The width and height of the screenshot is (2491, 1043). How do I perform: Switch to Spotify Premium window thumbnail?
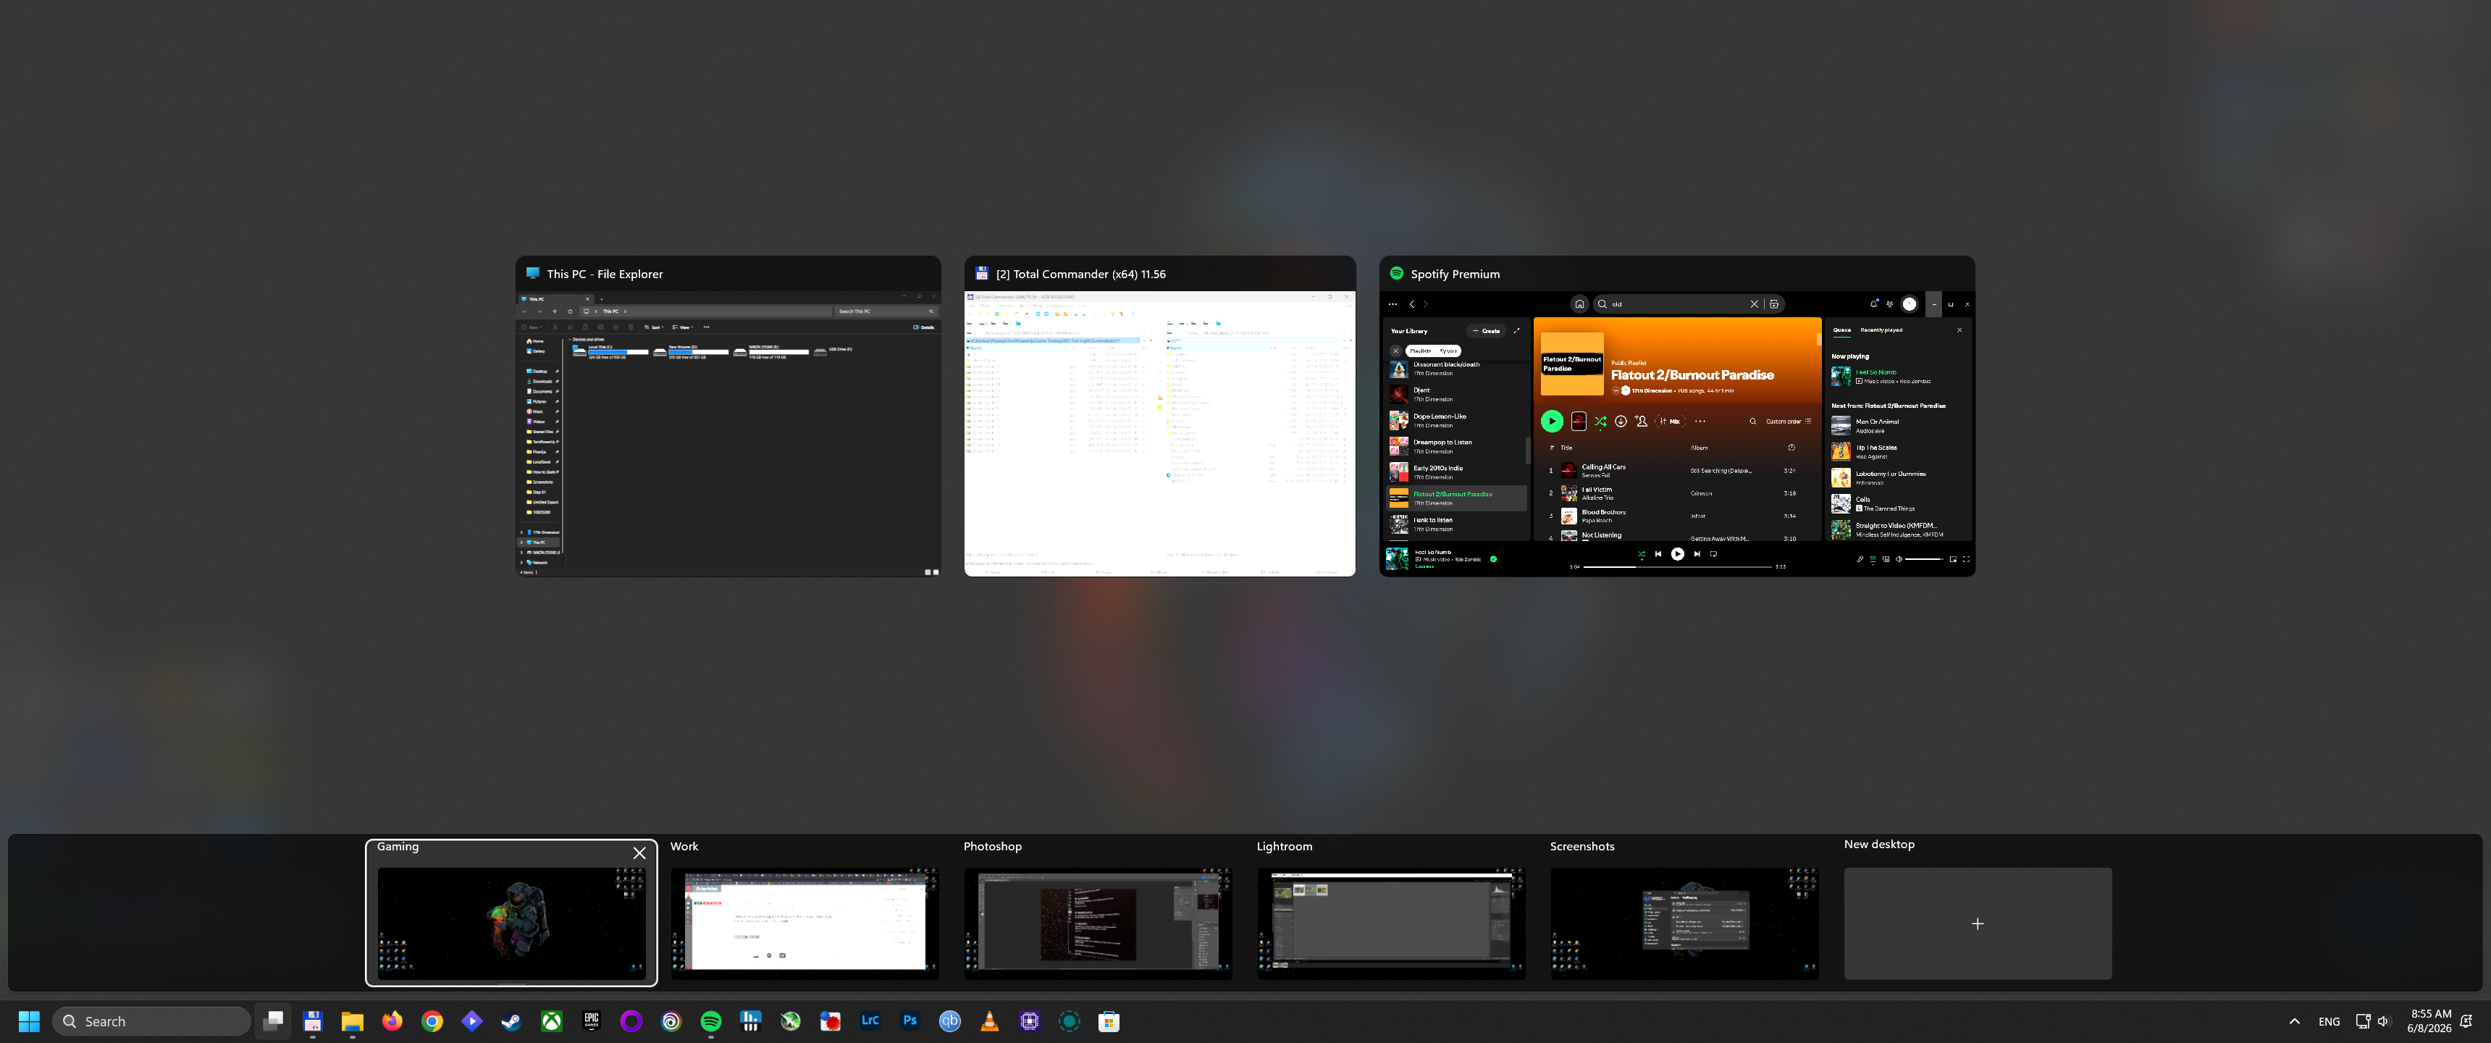pos(1677,417)
